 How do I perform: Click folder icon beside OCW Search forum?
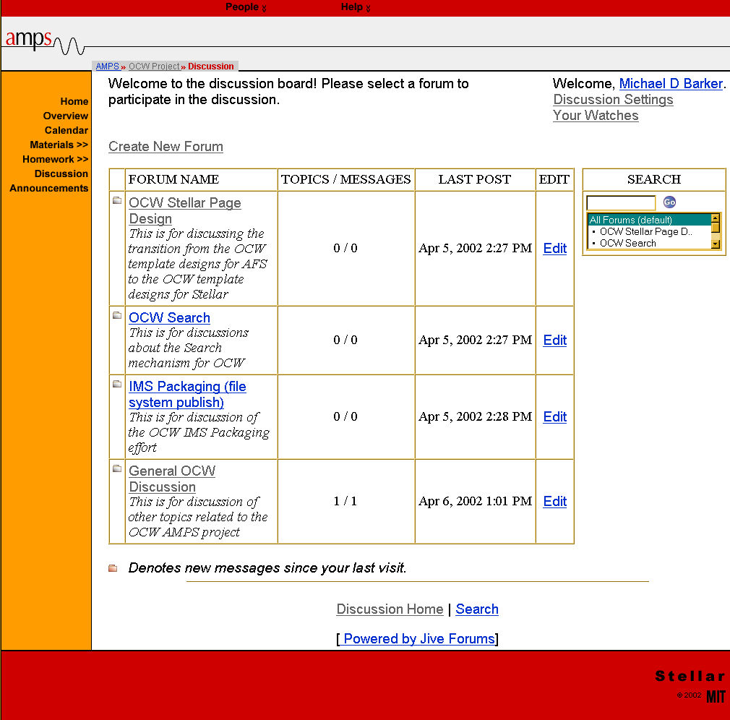tap(117, 315)
